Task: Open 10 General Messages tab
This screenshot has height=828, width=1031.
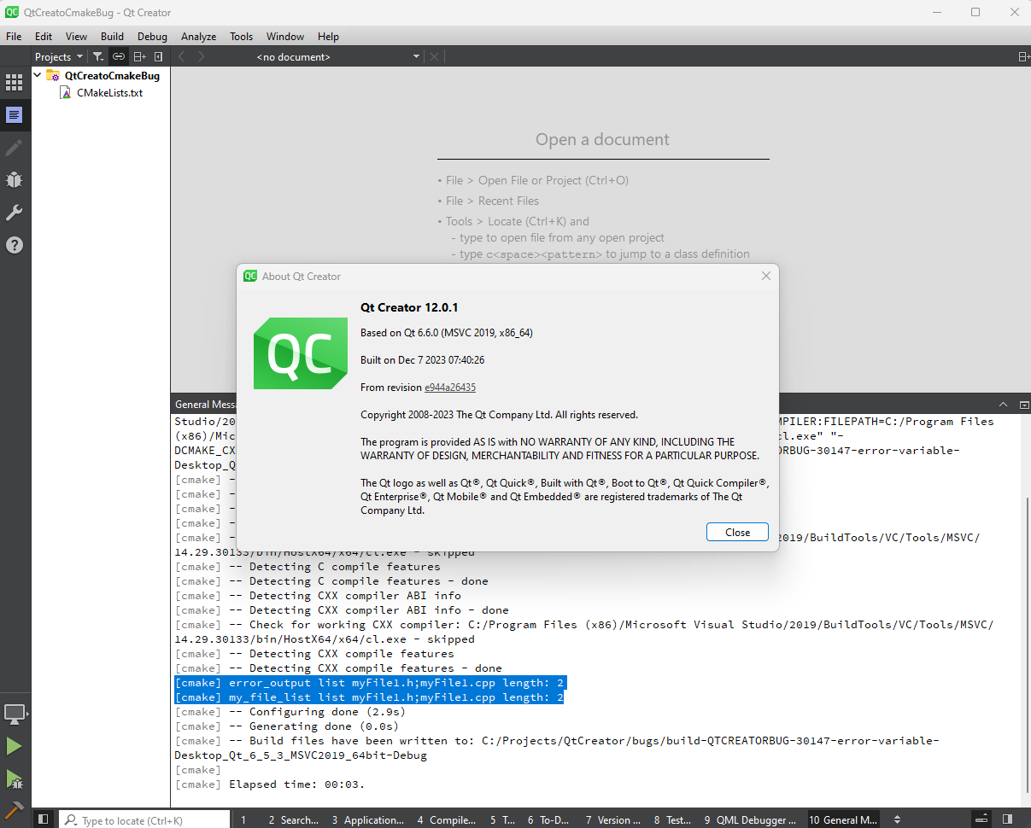Action: click(844, 820)
